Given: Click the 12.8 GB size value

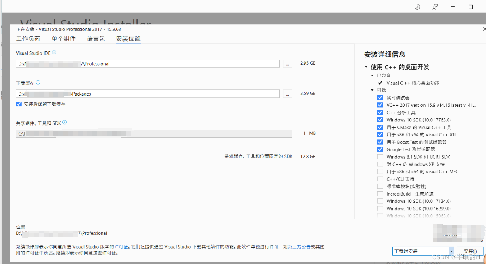Looking at the screenshot, I should 308,156.
